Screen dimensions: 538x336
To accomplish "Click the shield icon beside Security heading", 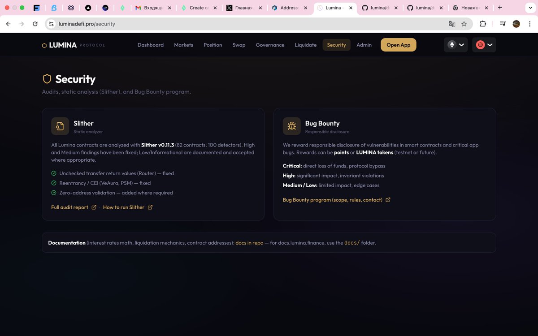I will pos(47,78).
